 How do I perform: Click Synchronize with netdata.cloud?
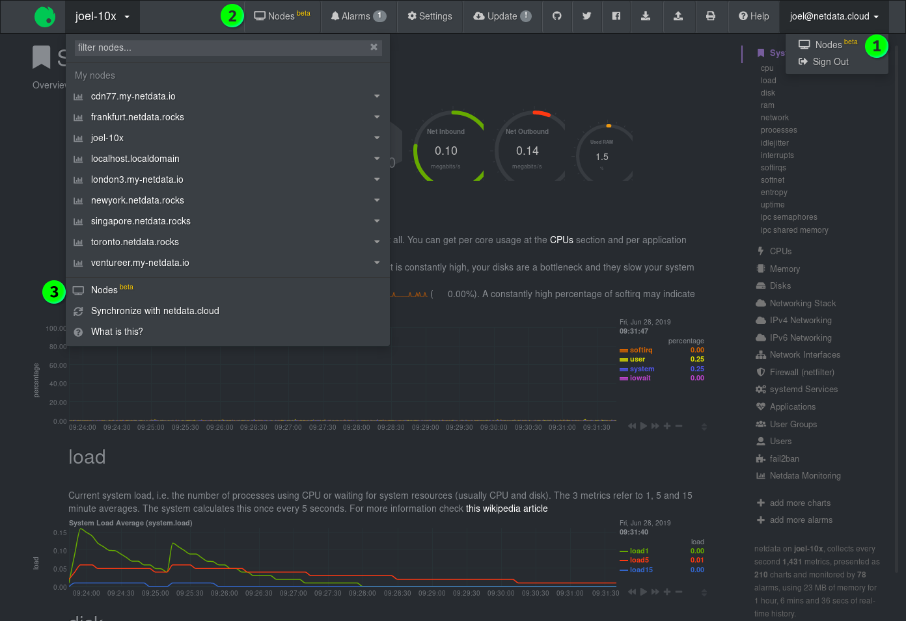pos(155,311)
